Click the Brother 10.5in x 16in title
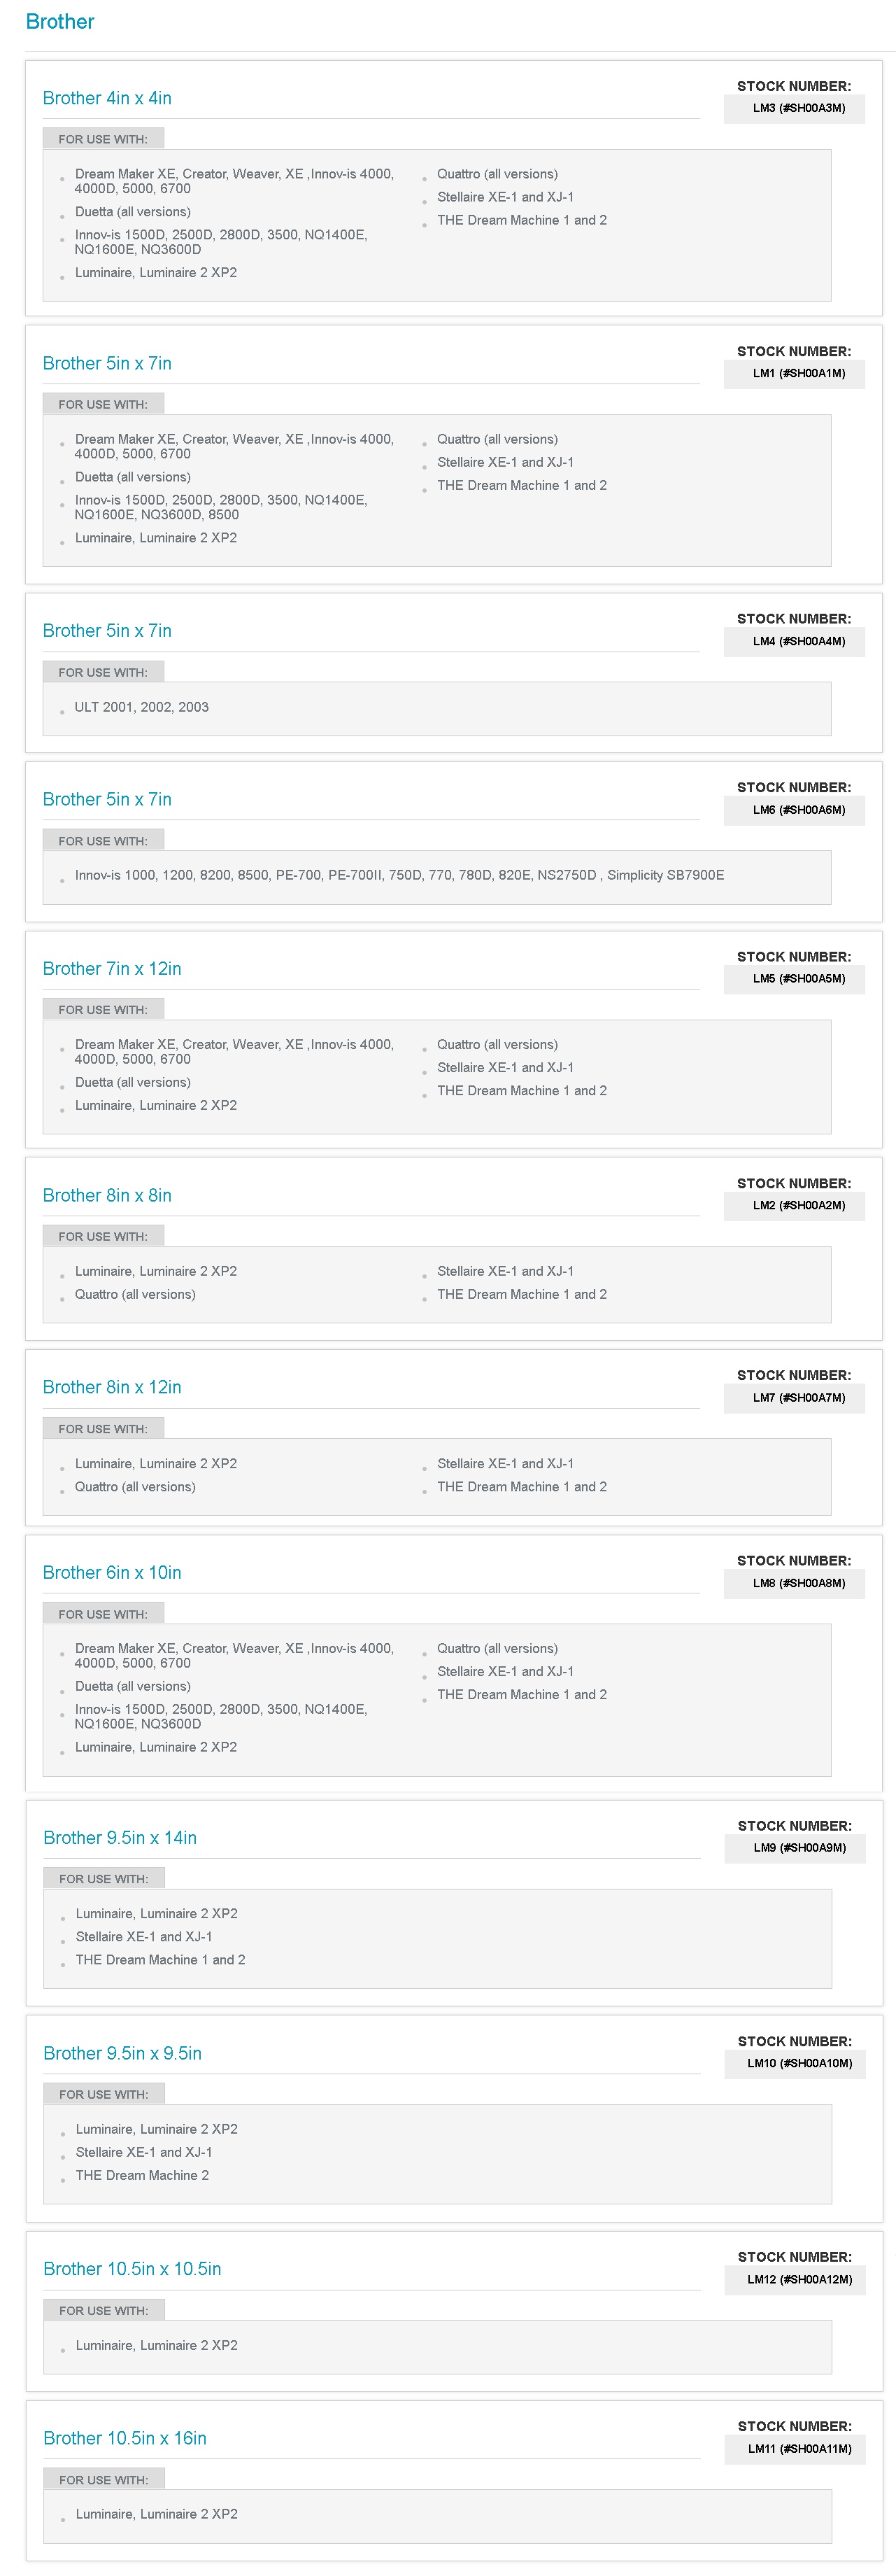Screen dimensions: 896x2576 [125, 2439]
